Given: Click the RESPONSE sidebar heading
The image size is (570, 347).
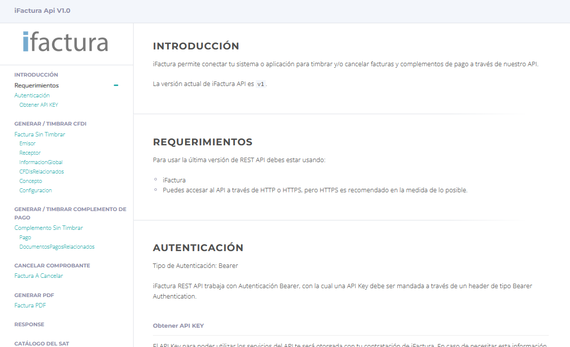Looking at the screenshot, I should coord(29,324).
